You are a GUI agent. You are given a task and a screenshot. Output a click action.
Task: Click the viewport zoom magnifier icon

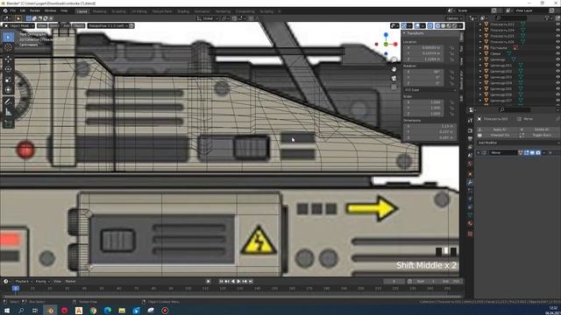pos(394,60)
